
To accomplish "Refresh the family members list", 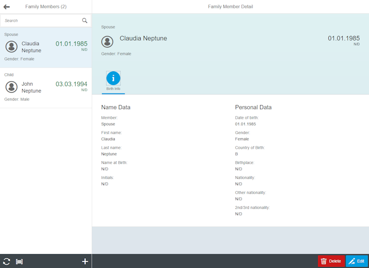I will [6, 261].
